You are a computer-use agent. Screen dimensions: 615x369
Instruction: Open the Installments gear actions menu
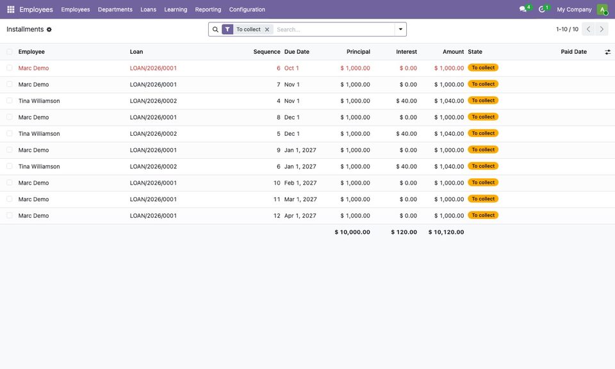(49, 29)
